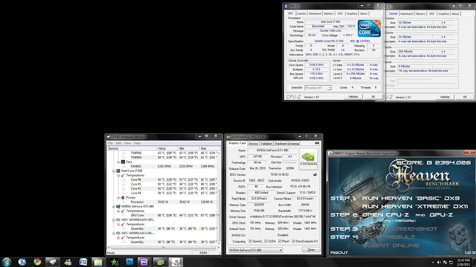Switch to Photoshop via taskbar icon

tap(129, 262)
